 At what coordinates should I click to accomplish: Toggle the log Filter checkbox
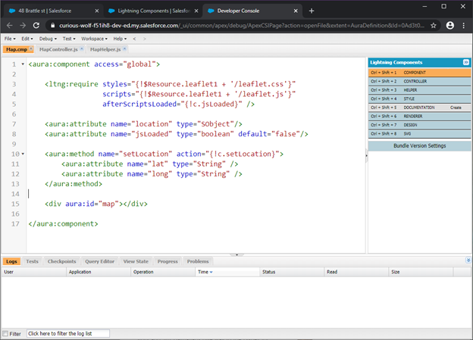5,333
